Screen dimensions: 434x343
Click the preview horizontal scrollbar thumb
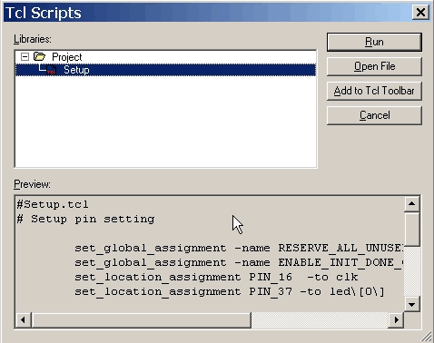[141, 319]
